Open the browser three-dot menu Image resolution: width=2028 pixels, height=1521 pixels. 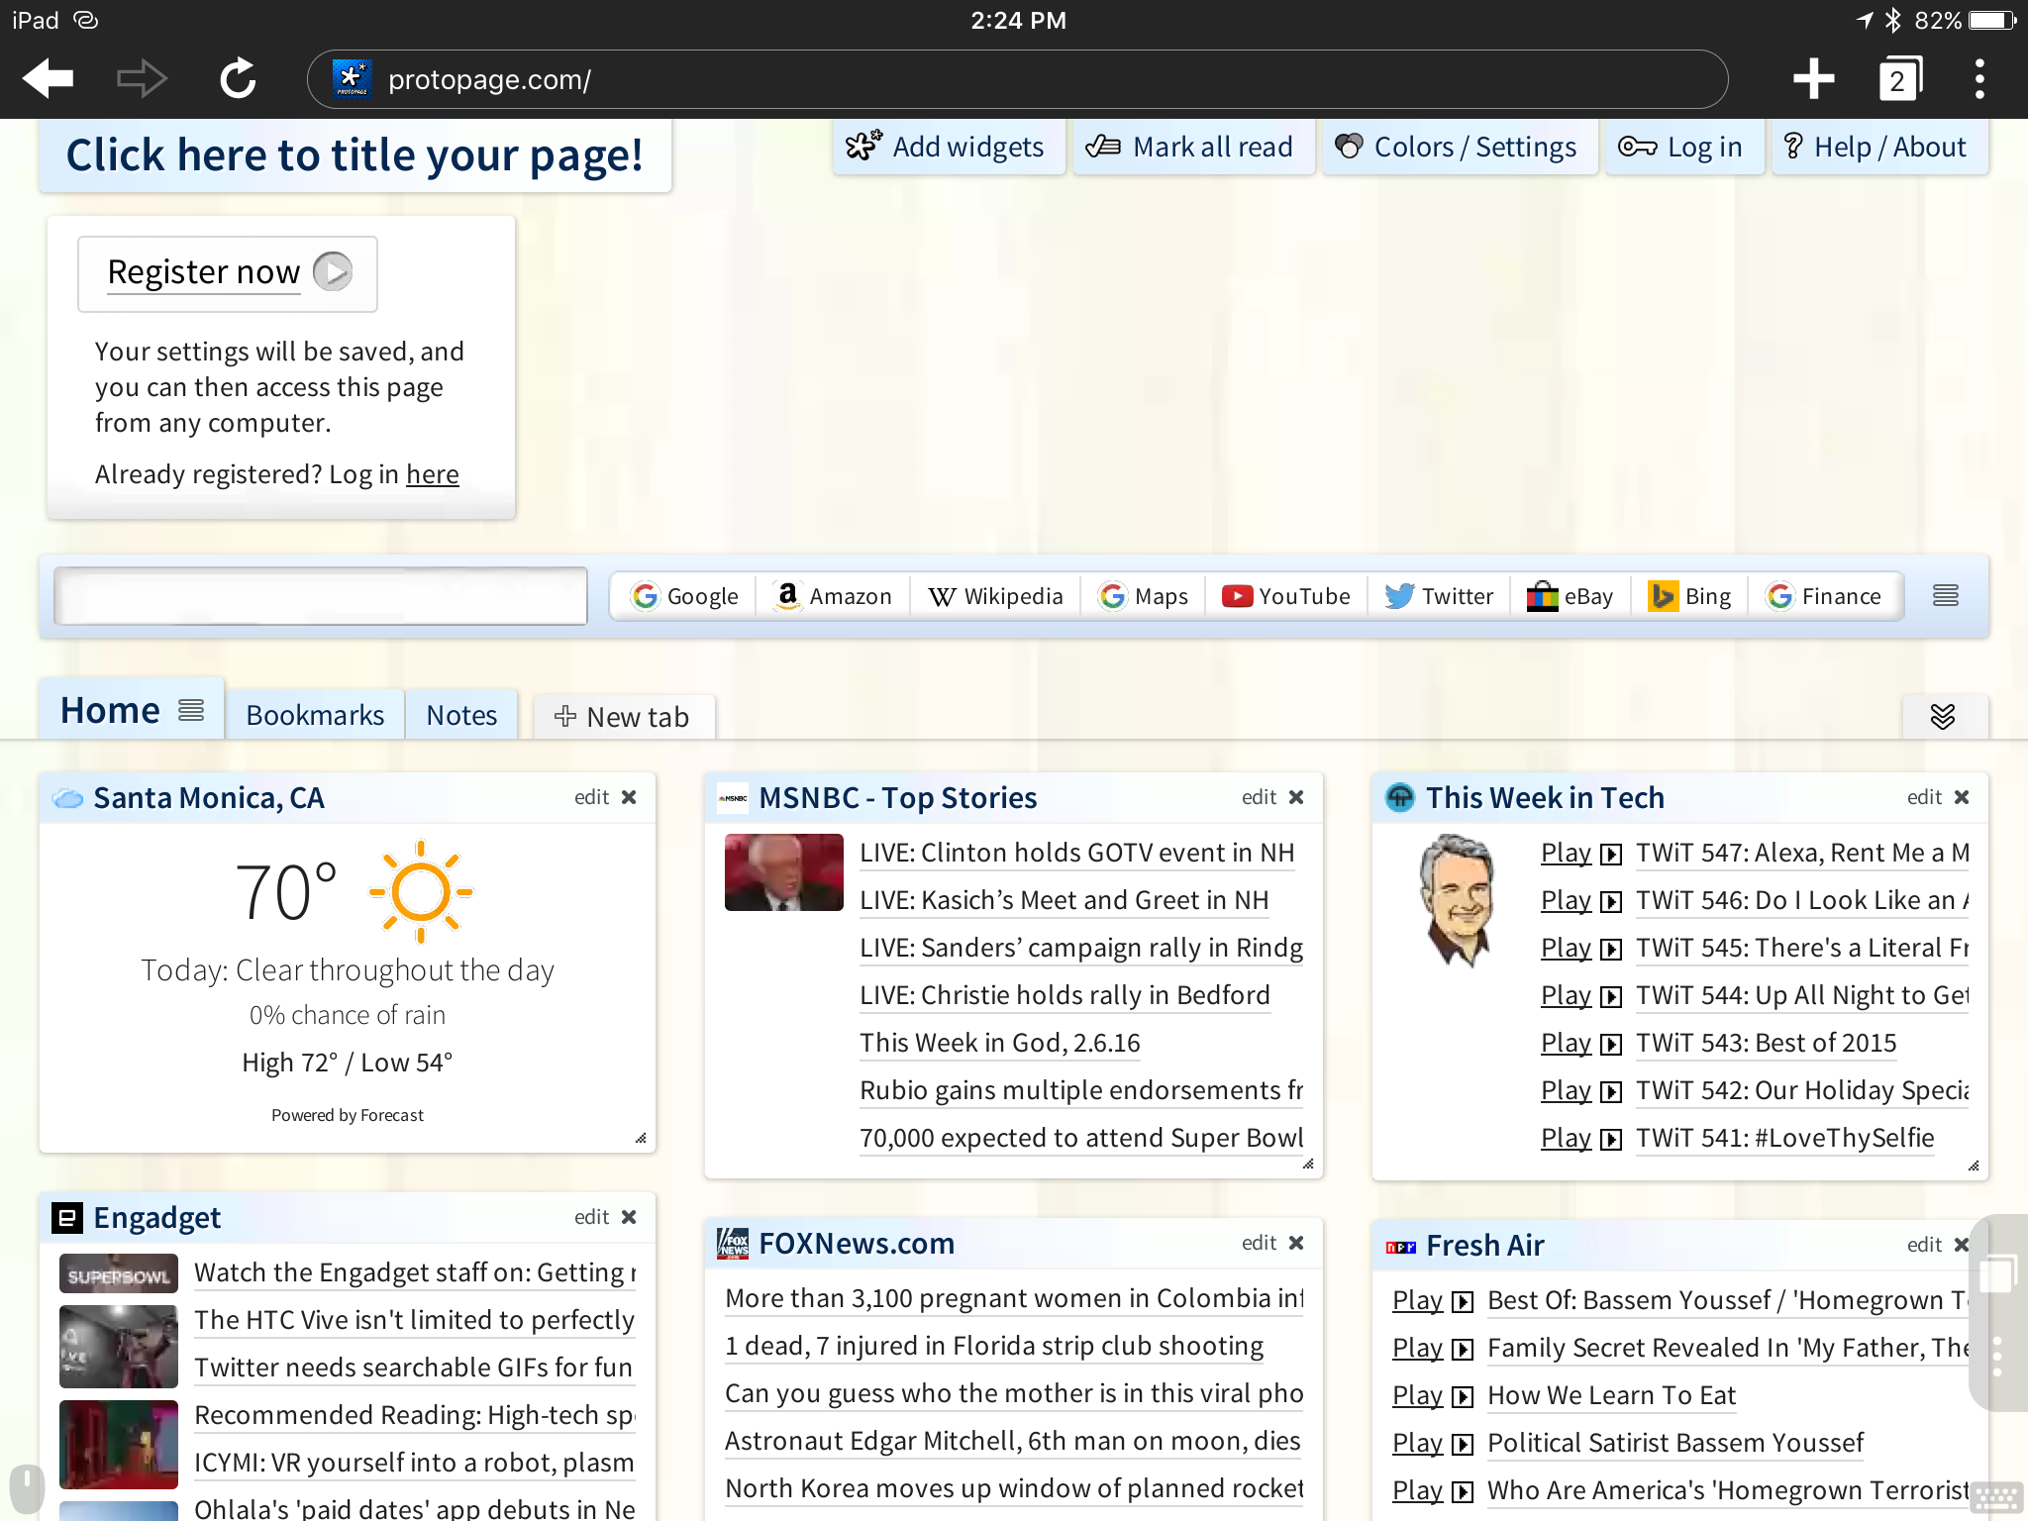click(x=1979, y=78)
